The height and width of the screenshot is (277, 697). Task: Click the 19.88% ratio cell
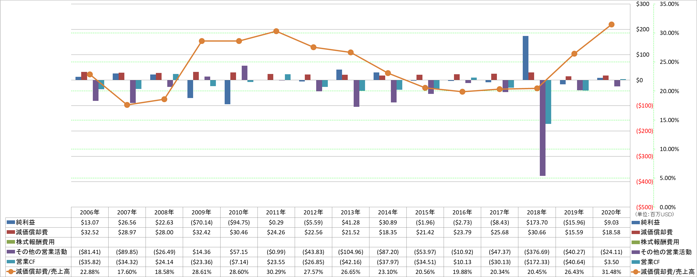point(462,272)
